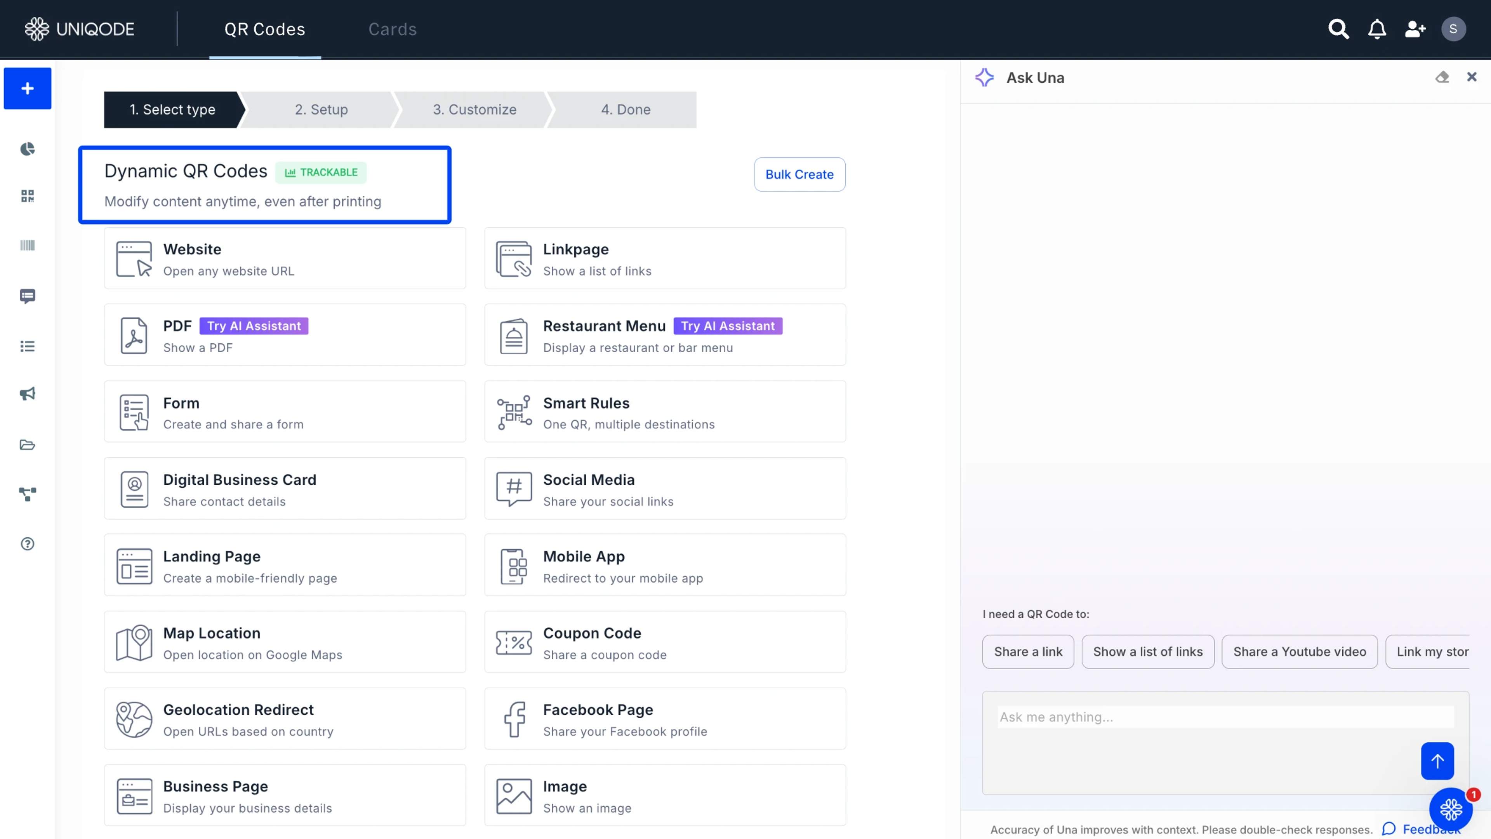Go to step 1. Select type
The width and height of the screenshot is (1491, 839).
point(172,110)
